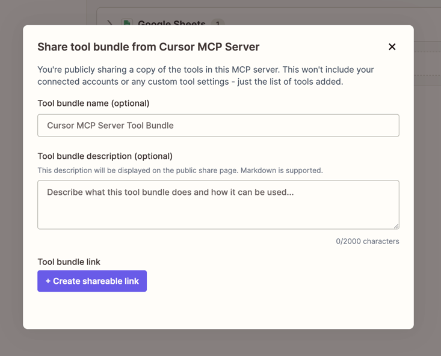Click the "Tool bundle link" label
441x356 pixels.
point(69,262)
